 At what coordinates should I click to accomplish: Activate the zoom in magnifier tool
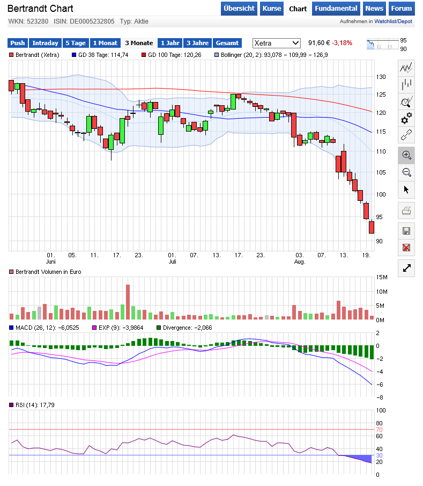pyautogui.click(x=406, y=155)
